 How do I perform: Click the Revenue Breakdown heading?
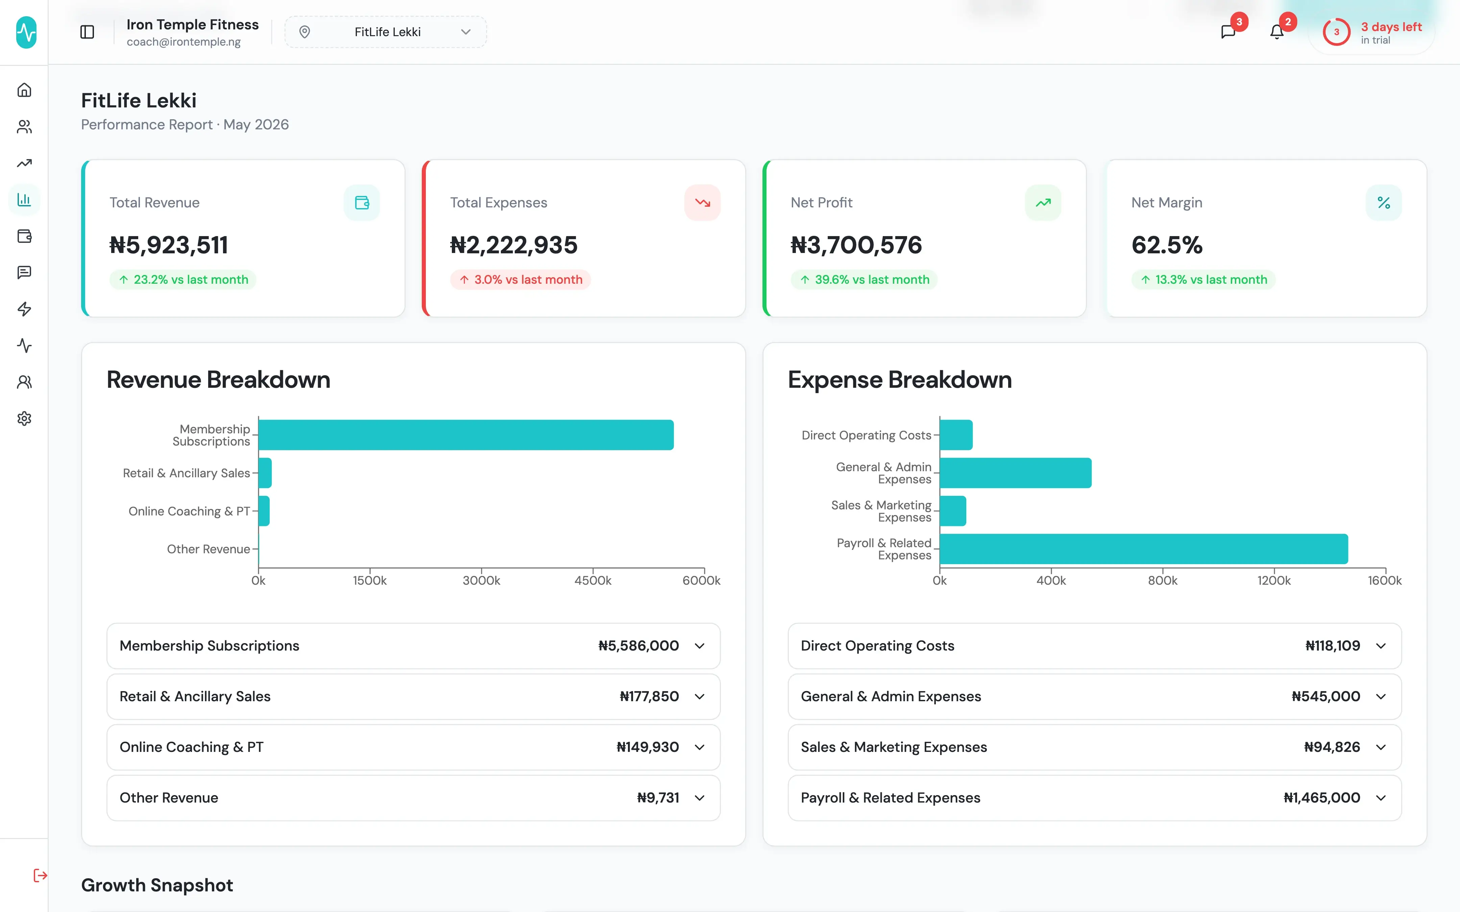click(218, 380)
